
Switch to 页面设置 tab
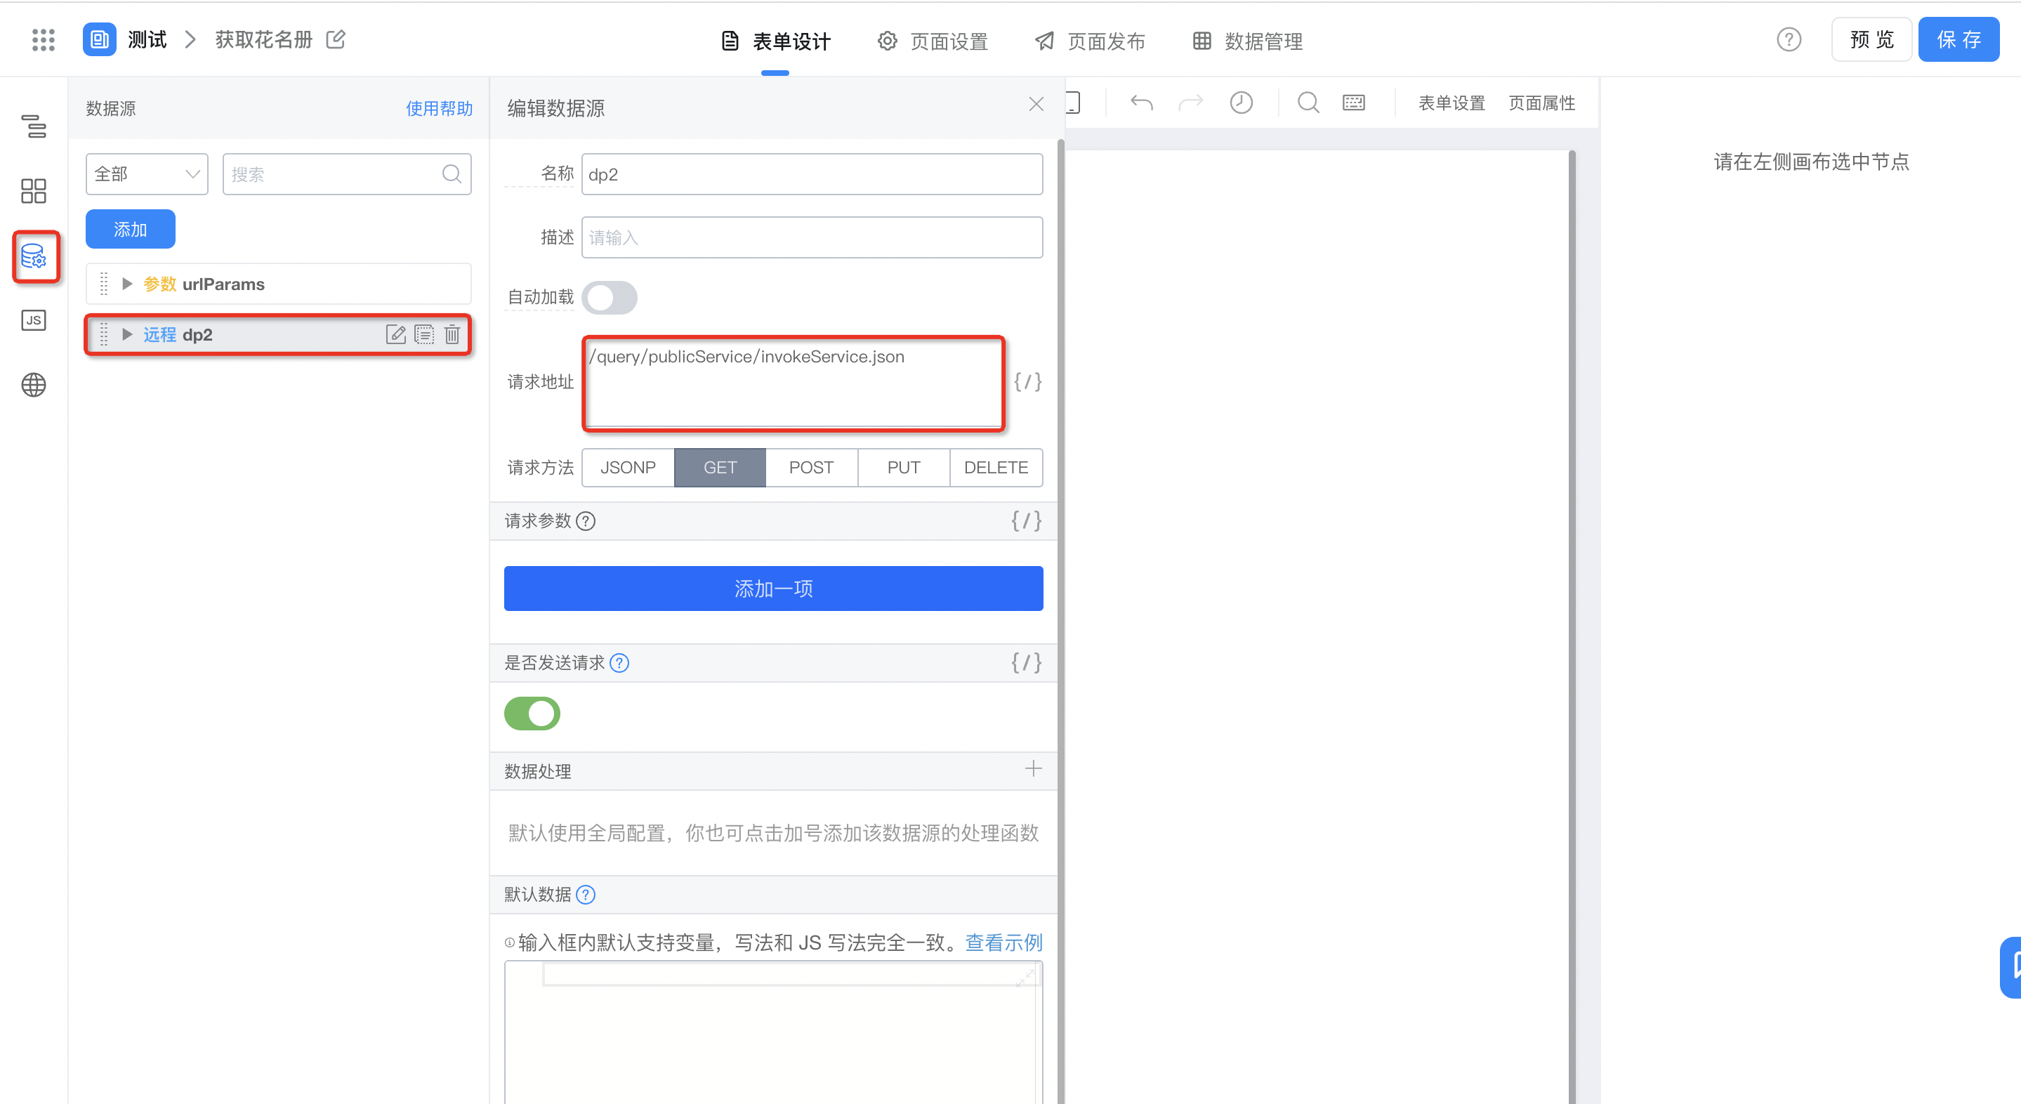pyautogui.click(x=933, y=41)
